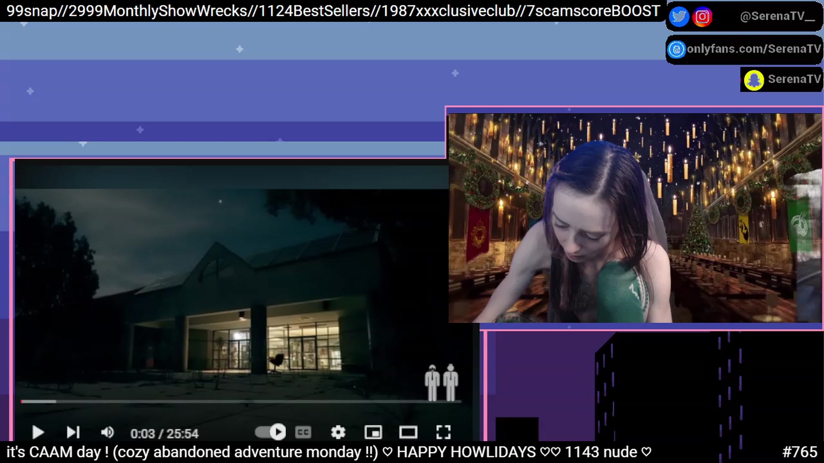
Task: Skip to the next video
Action: click(x=73, y=432)
